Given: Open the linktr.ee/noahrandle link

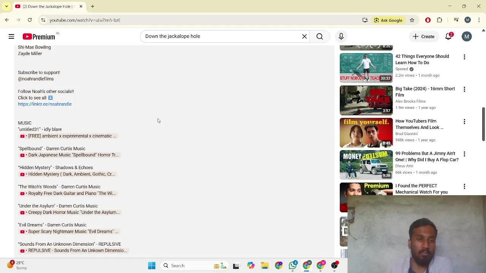Looking at the screenshot, I should coord(45,104).
